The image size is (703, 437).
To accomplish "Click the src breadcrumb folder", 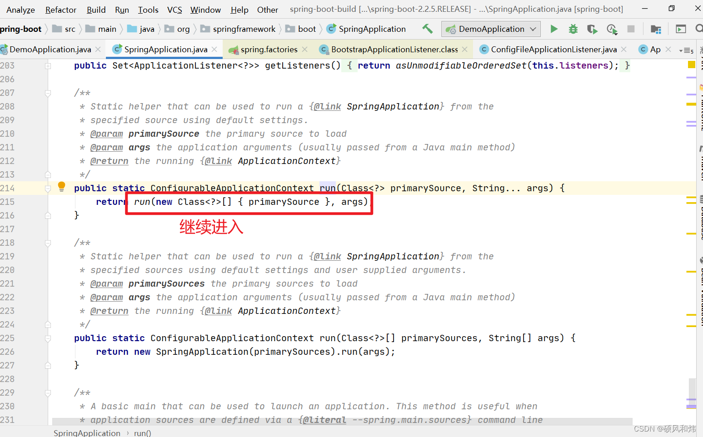I will click(64, 29).
